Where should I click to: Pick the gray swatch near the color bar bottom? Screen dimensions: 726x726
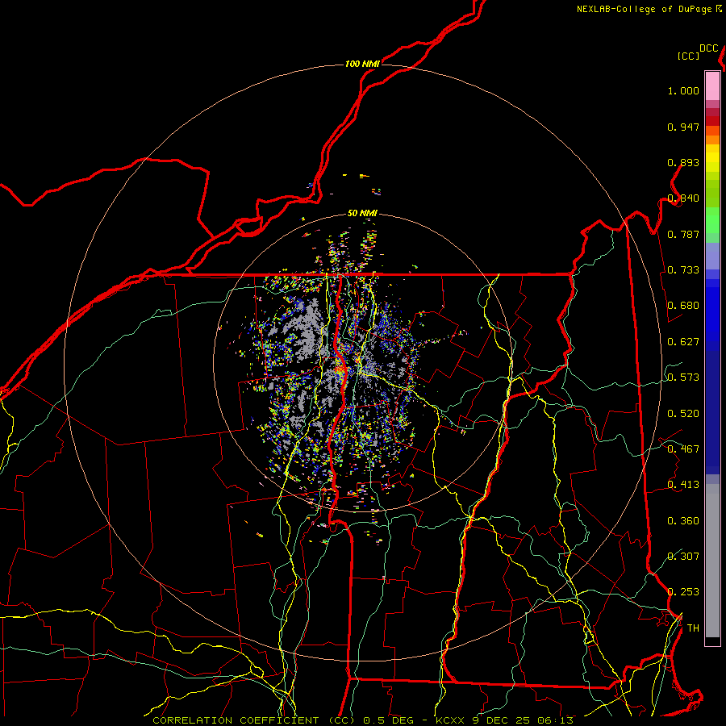pyautogui.click(x=712, y=565)
